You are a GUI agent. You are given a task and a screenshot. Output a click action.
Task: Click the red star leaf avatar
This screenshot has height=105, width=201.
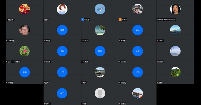(25, 51)
